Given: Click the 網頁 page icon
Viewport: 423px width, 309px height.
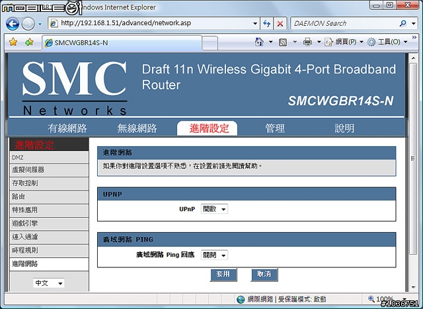Looking at the screenshot, I should coord(329,42).
